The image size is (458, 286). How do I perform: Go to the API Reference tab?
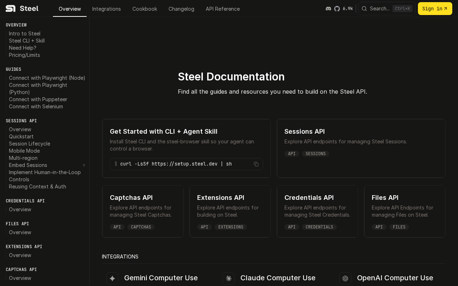(223, 9)
